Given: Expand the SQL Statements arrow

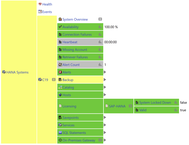Looking at the screenshot, I should click(105, 133).
